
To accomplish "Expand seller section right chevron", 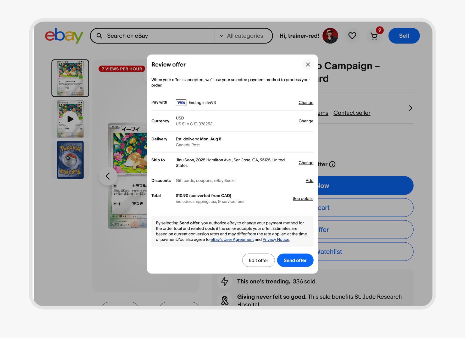I will pos(411,108).
